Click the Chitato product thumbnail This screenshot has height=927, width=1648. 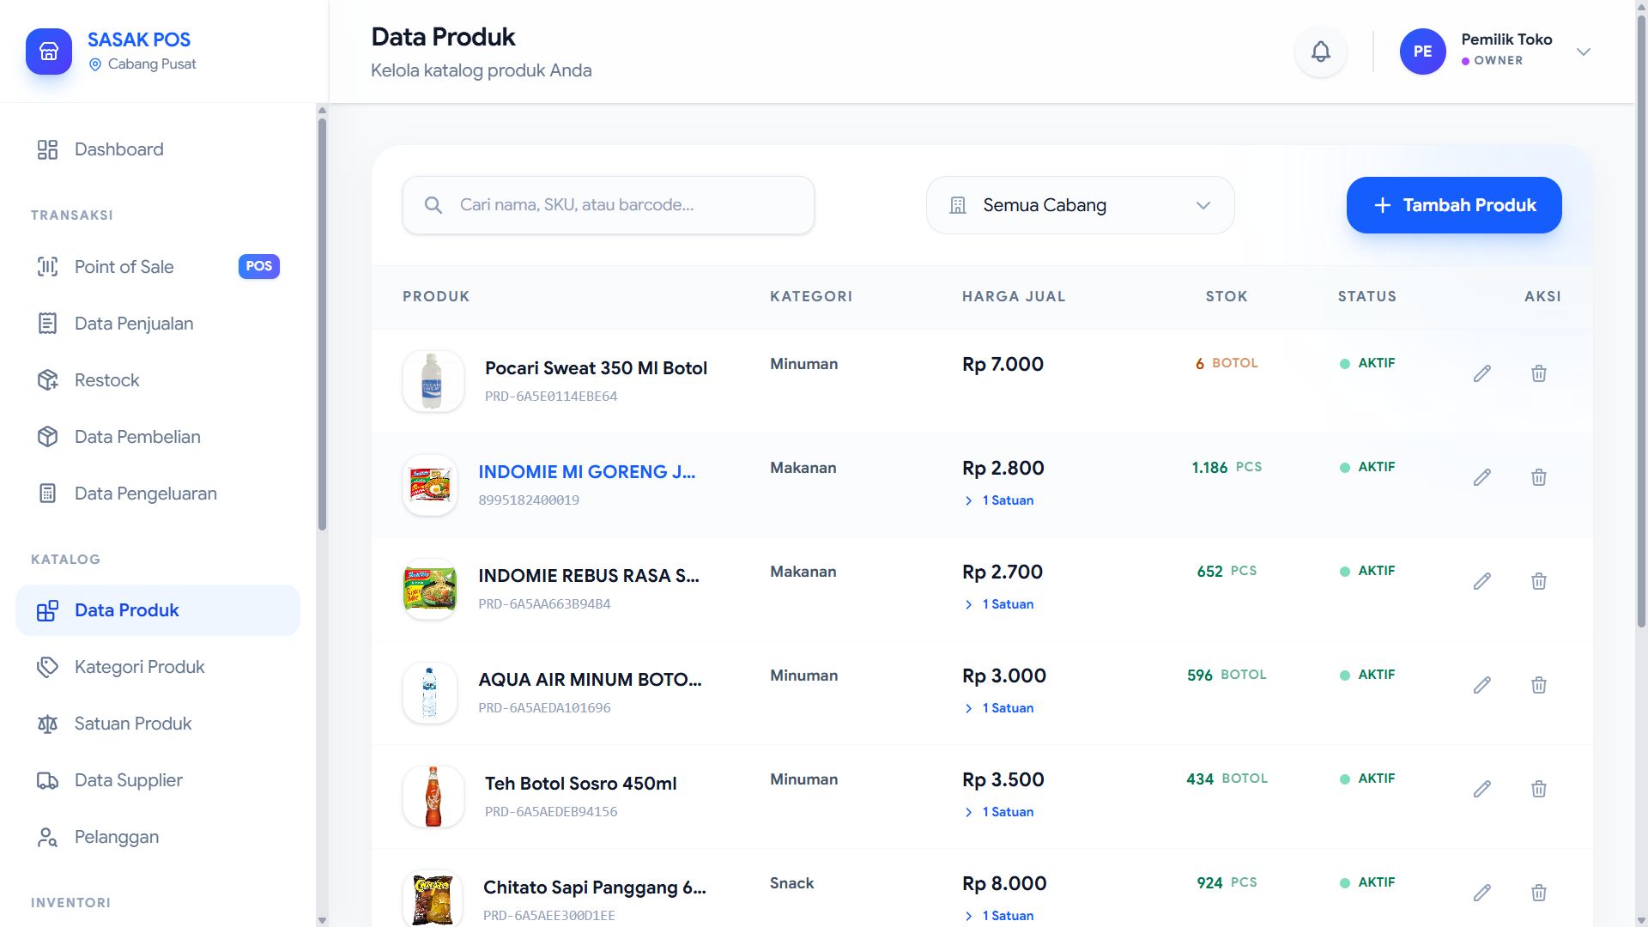point(432,900)
